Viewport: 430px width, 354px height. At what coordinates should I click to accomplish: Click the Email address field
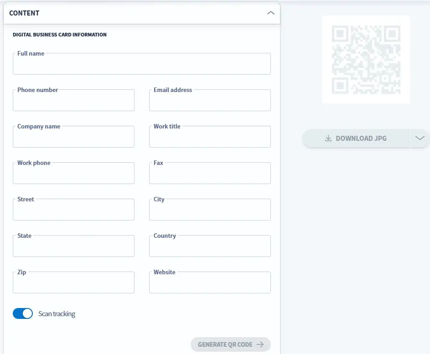click(210, 100)
